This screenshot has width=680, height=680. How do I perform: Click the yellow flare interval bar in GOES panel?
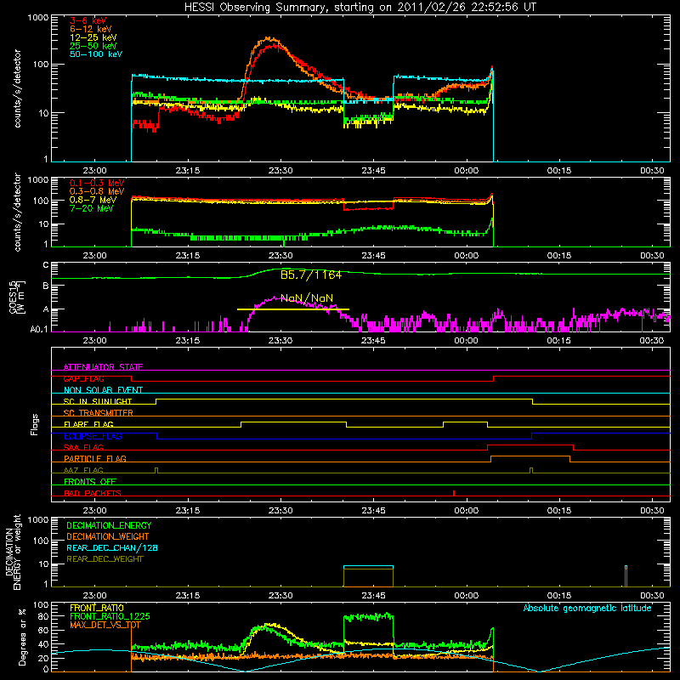tap(293, 309)
